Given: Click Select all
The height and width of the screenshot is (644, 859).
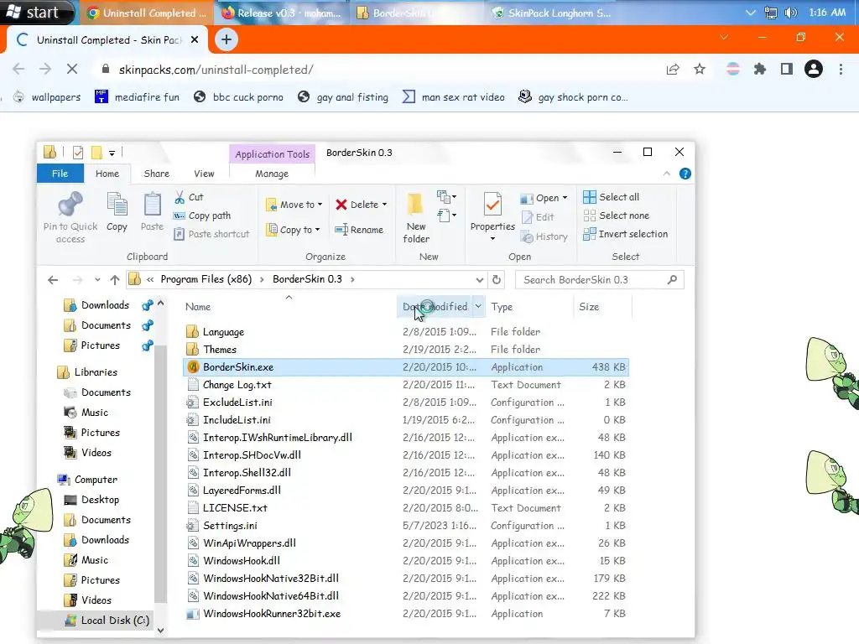Looking at the screenshot, I should tap(611, 197).
